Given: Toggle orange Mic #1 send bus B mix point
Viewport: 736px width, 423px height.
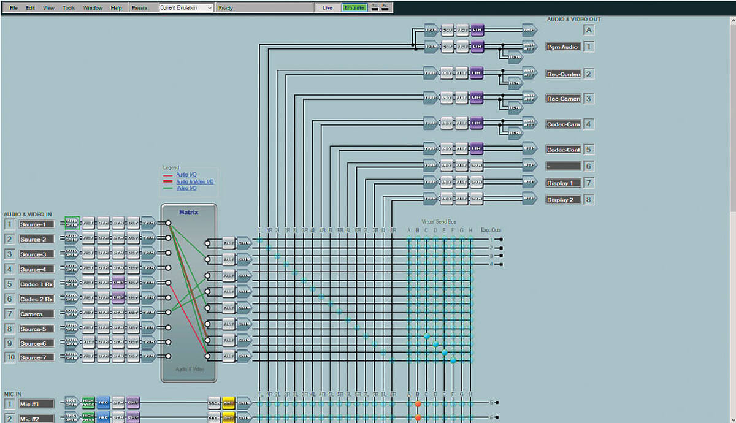Looking at the screenshot, I should (418, 403).
